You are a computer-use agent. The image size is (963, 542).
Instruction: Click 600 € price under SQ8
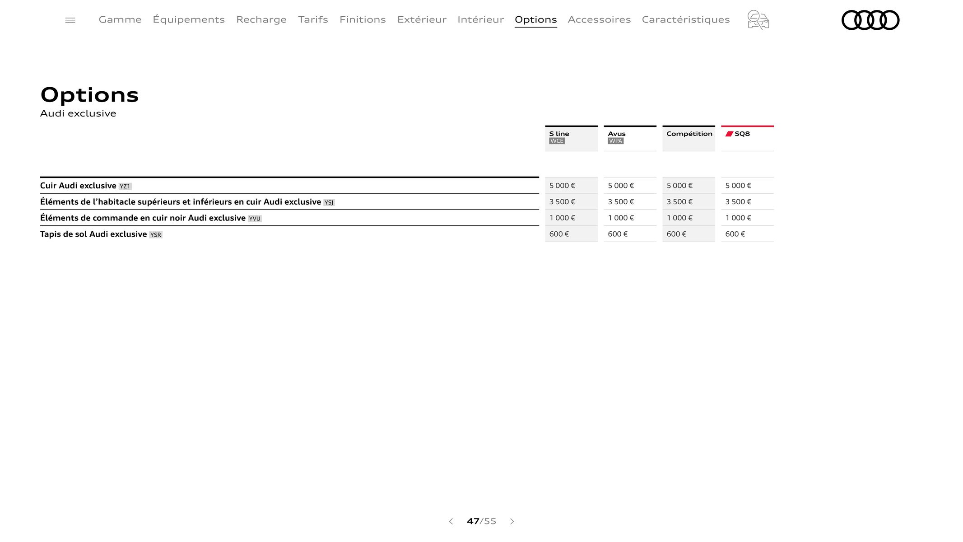point(735,234)
